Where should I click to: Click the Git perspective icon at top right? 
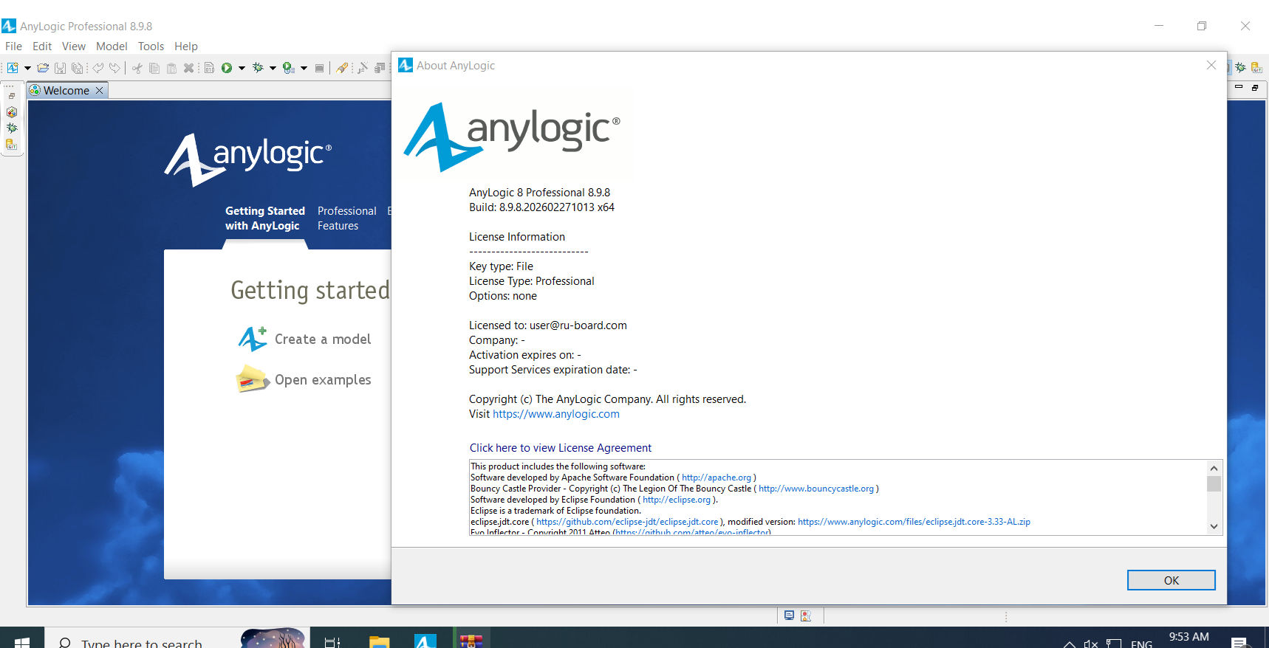pyautogui.click(x=1256, y=68)
